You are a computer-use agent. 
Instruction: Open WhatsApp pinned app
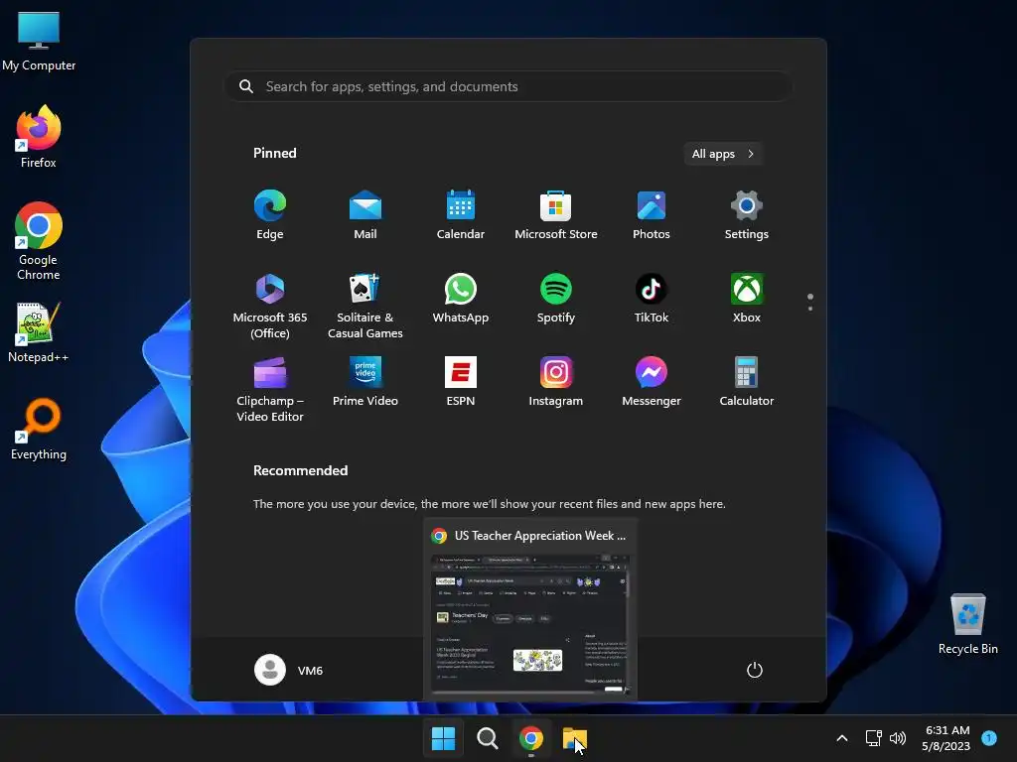click(x=461, y=298)
